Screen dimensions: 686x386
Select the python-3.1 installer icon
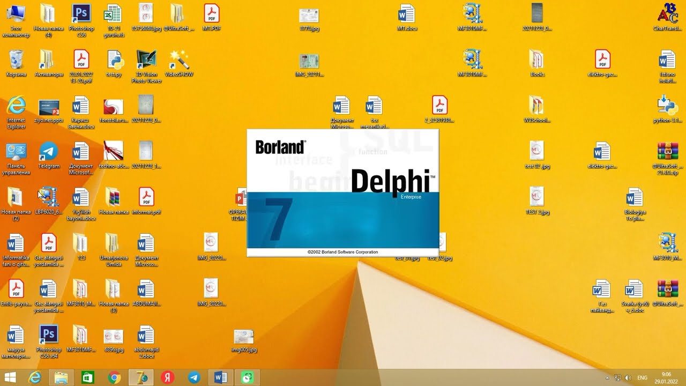[667, 109]
